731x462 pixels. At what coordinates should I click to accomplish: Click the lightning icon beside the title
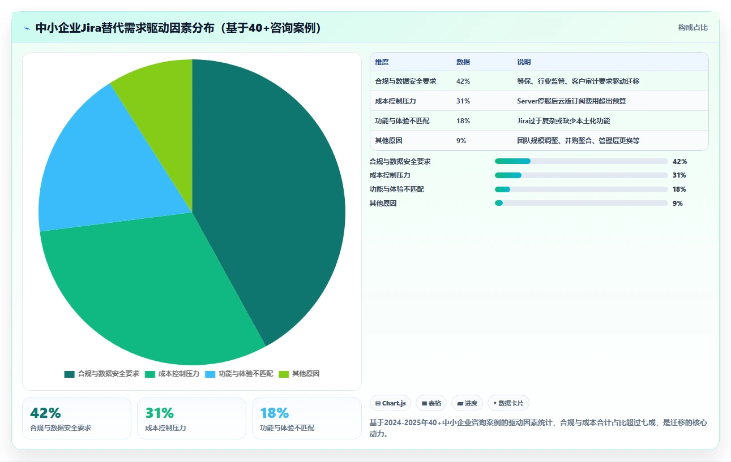[27, 28]
